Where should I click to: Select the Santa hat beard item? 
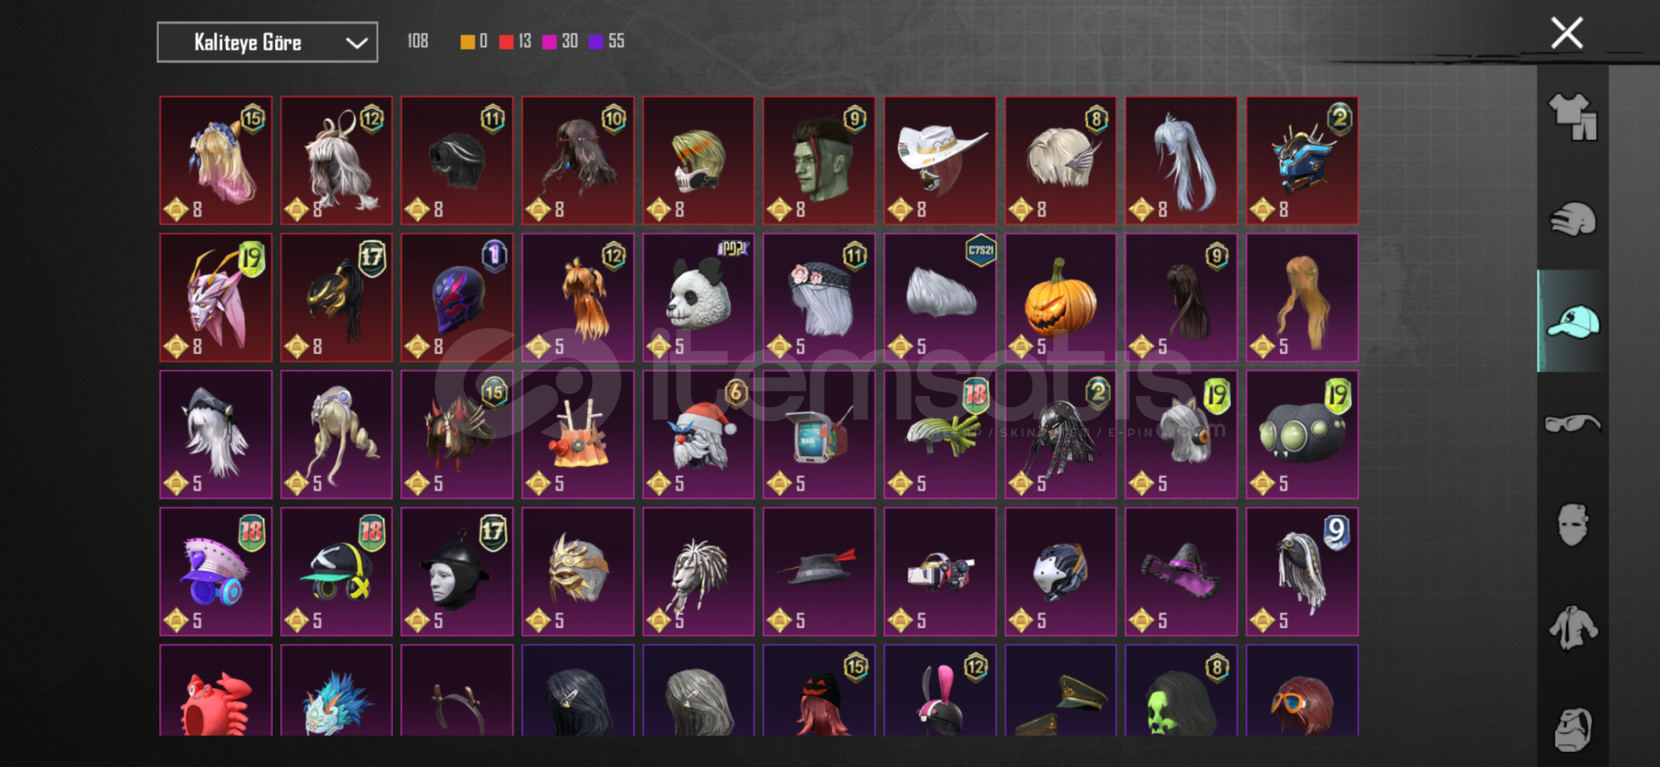coord(698,435)
